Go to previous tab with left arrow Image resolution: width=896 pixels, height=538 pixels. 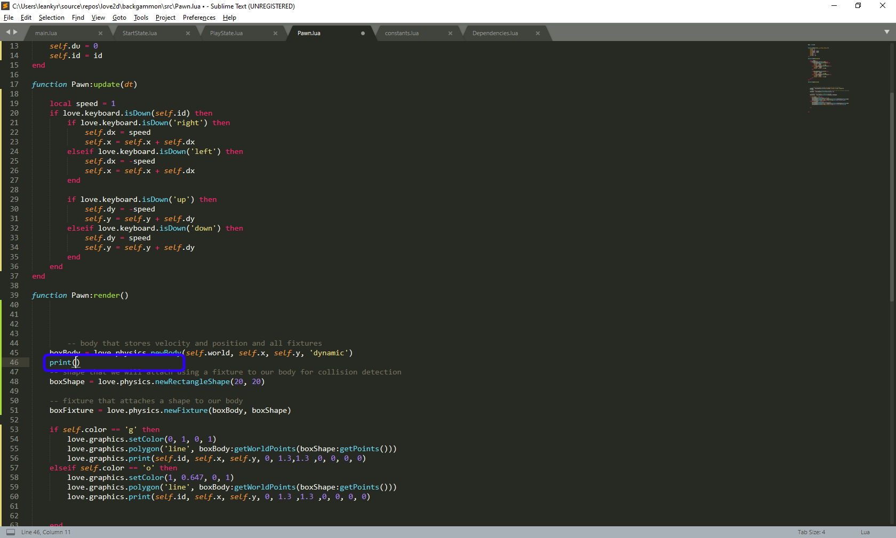click(8, 32)
